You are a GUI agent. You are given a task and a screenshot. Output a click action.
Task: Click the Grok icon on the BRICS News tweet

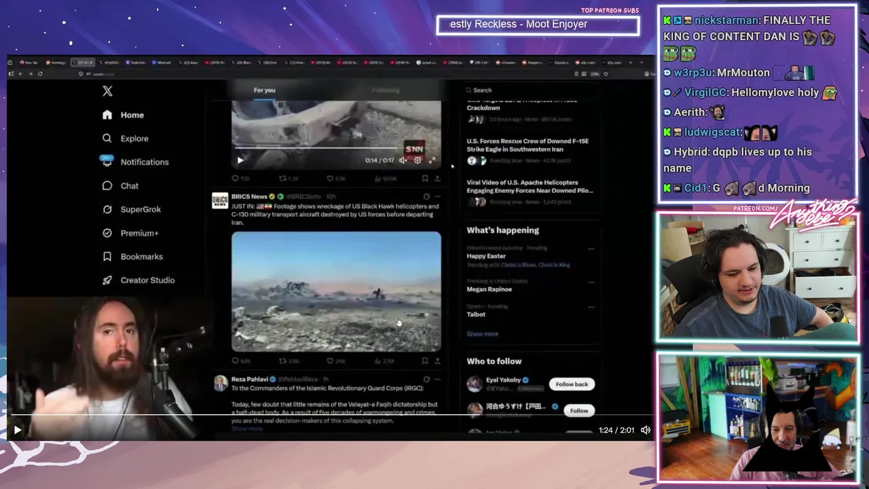(x=426, y=196)
